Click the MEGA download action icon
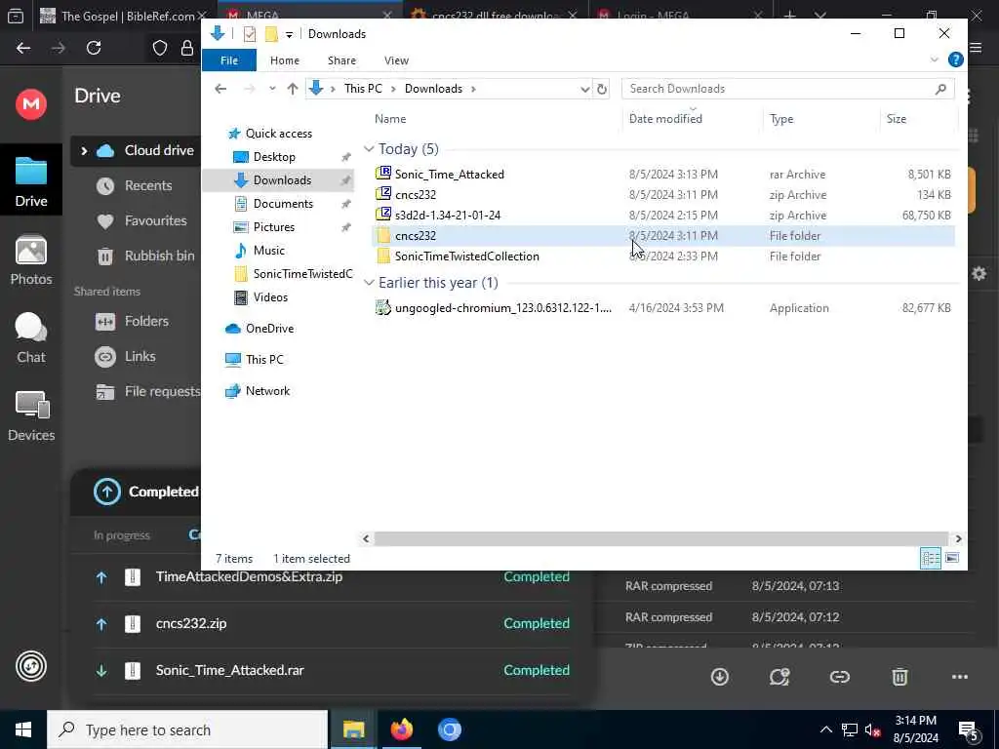The image size is (999, 749). pos(720,677)
